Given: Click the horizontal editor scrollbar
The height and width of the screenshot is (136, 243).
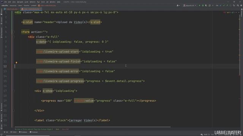Looking at the screenshot, I should click(x=92, y=127).
